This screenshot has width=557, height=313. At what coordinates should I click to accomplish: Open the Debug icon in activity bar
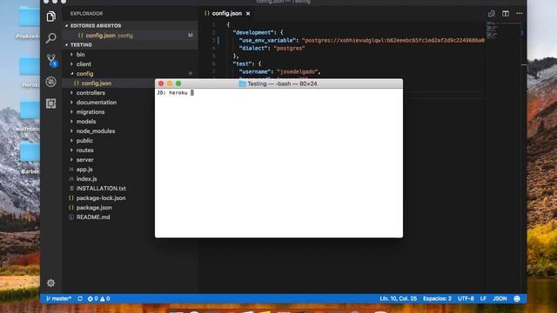point(50,82)
